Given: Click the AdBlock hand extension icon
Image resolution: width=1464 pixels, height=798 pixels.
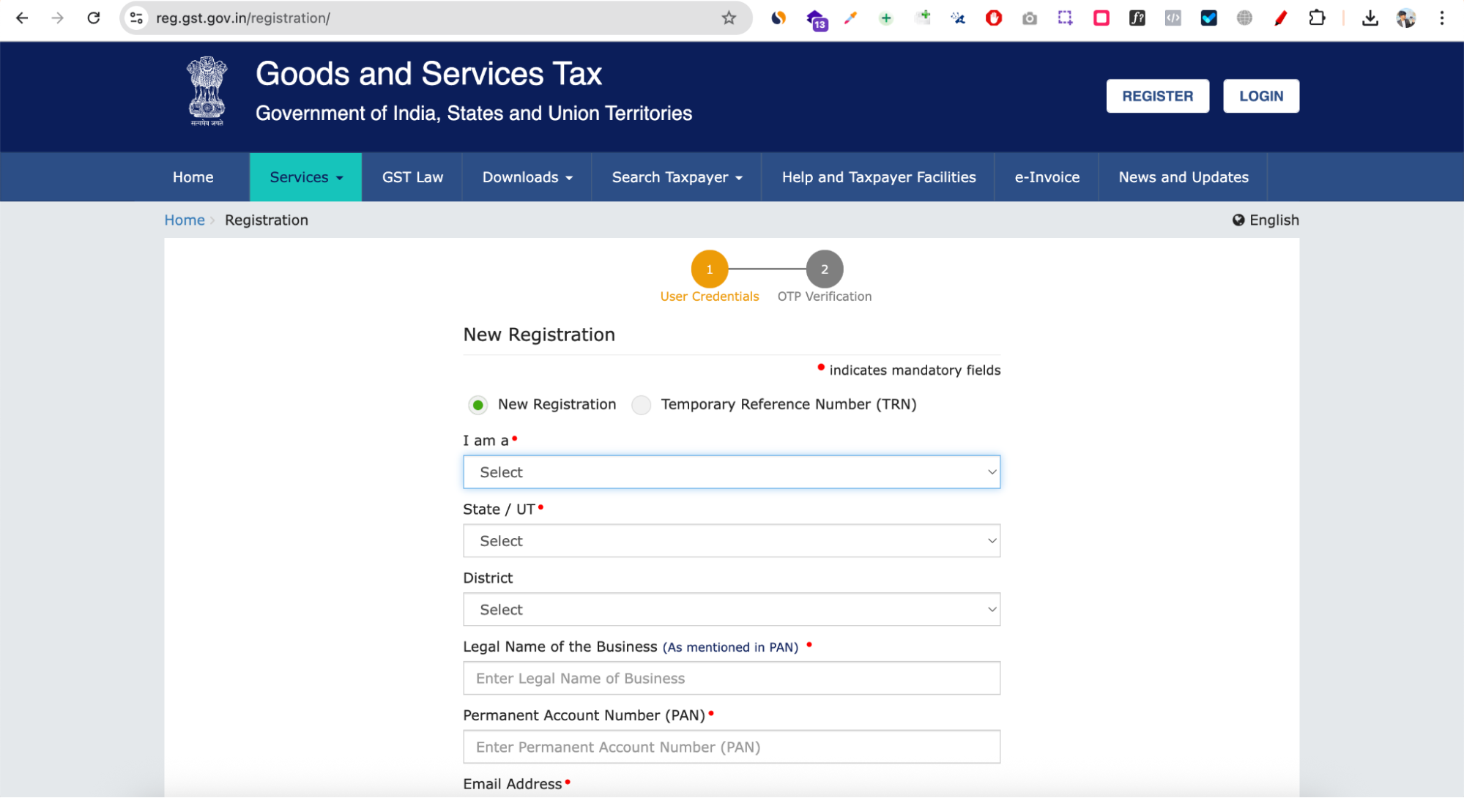Looking at the screenshot, I should 994,18.
